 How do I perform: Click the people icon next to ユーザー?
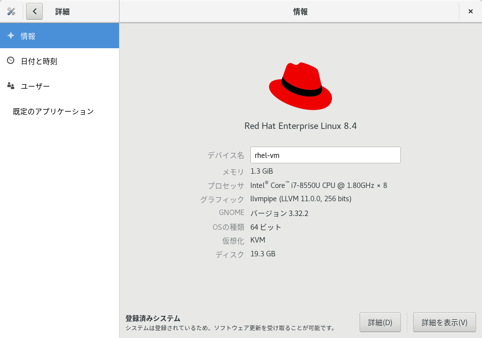(11, 86)
